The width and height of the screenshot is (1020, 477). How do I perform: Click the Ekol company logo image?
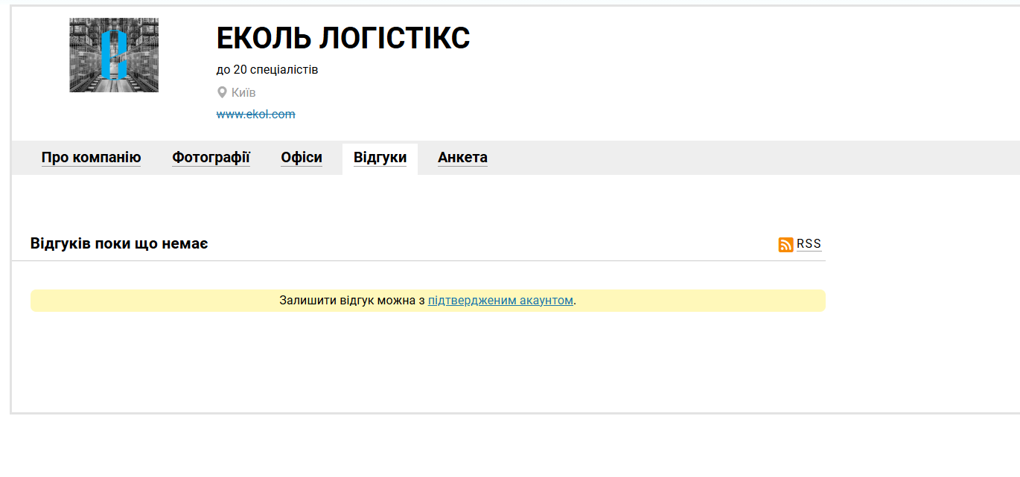point(114,55)
